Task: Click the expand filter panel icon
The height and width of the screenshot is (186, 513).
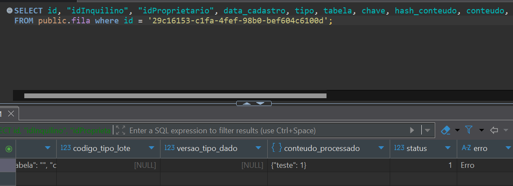Action: coord(121,130)
